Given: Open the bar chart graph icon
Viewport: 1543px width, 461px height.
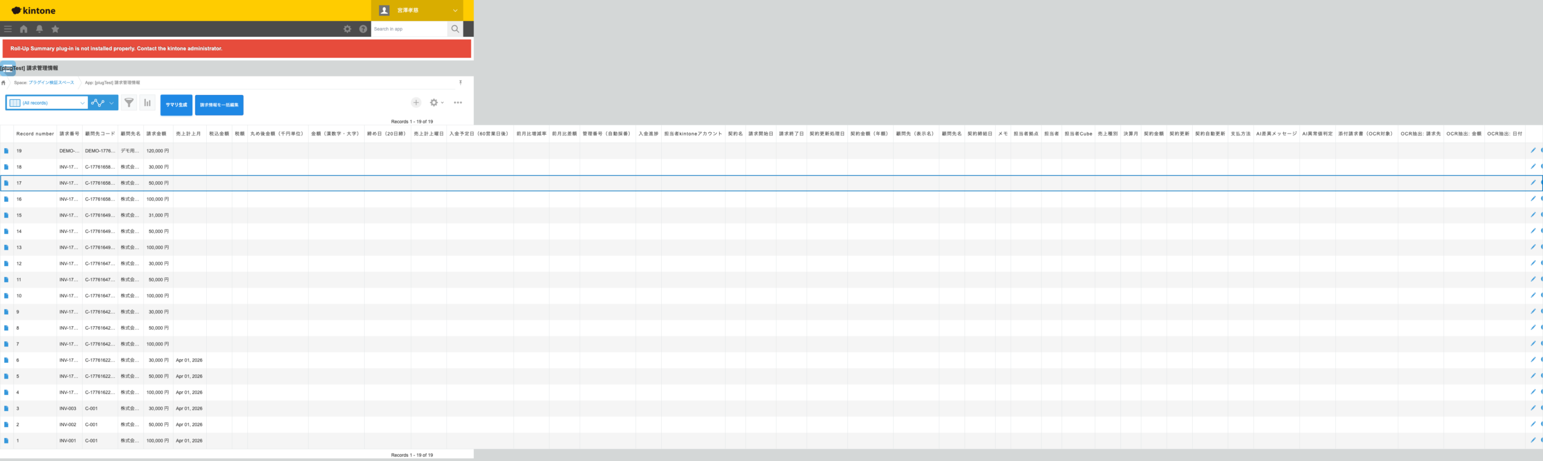Looking at the screenshot, I should (147, 103).
